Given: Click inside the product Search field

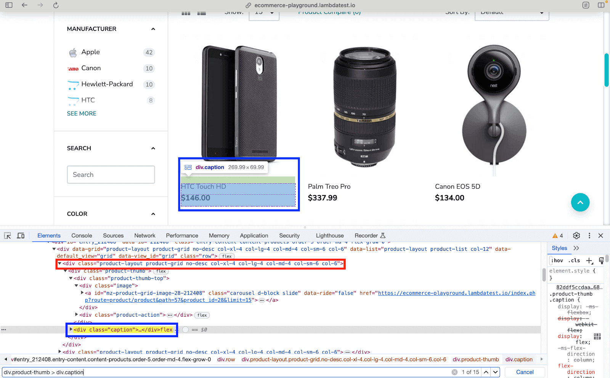Looking at the screenshot, I should [111, 175].
